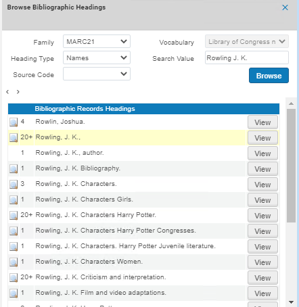299x307 pixels.
Task: Click the 'Heading Type' field label
Action: 32,59
